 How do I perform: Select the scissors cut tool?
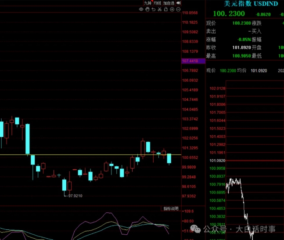coord(160,9)
